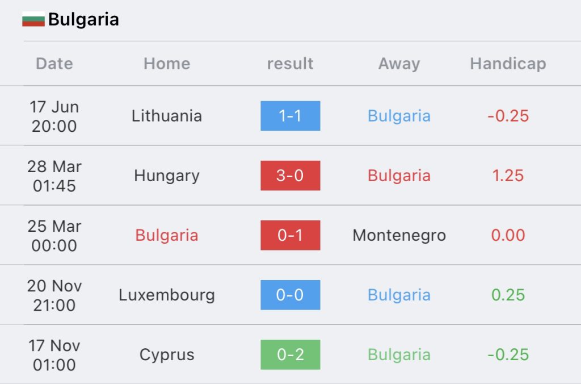This screenshot has width=581, height=384.
Task: Click the 0.00 handicap value
Action: [508, 235]
